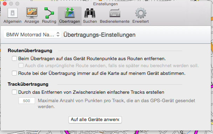Click the device dropdown up-down arrows

(58, 34)
